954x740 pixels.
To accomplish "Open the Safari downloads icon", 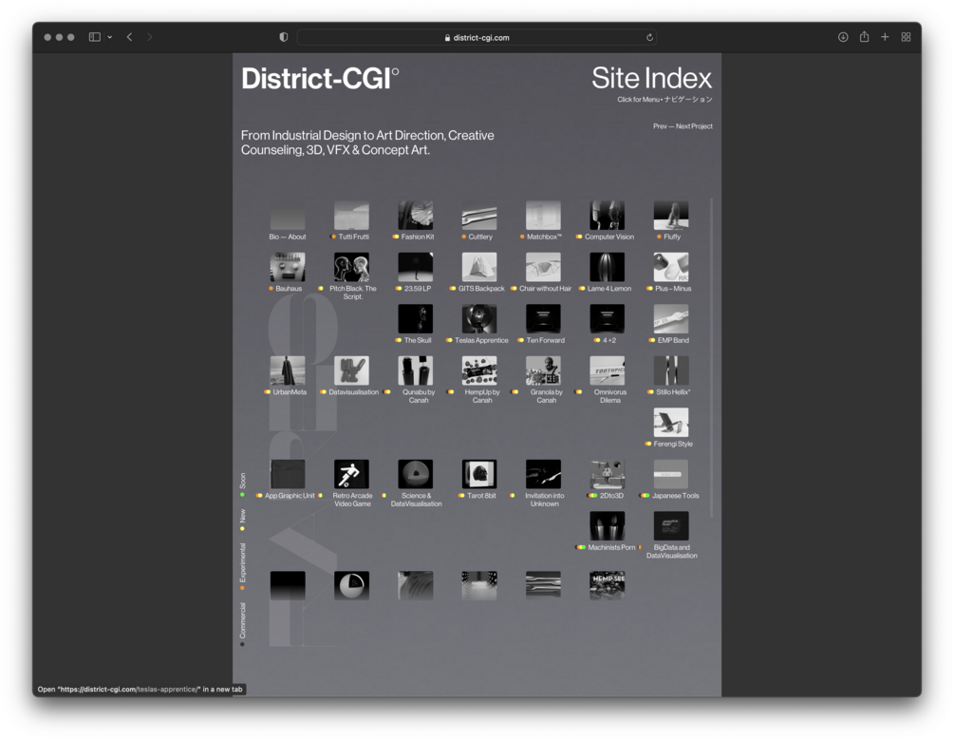I will (843, 37).
